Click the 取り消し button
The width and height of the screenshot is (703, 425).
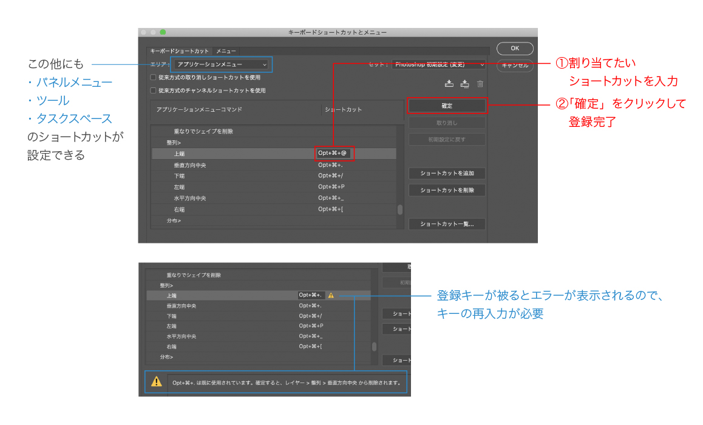tap(447, 123)
